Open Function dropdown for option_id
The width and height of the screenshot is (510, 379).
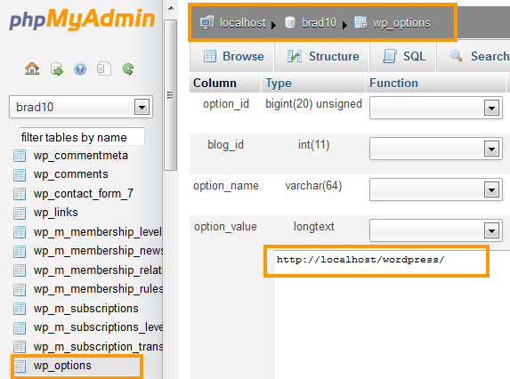(436, 108)
